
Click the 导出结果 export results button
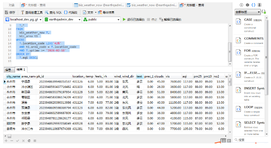[106, 12]
